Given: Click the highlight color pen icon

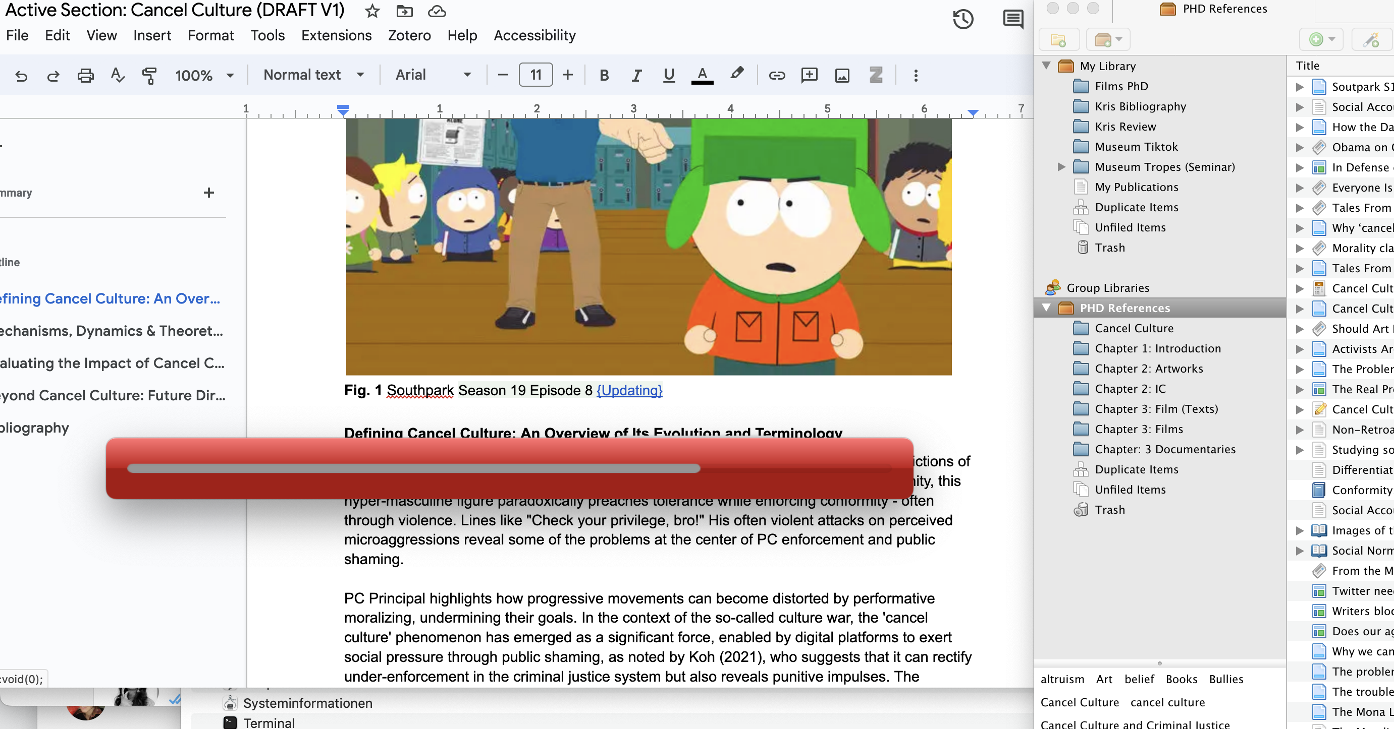Looking at the screenshot, I should 736,74.
